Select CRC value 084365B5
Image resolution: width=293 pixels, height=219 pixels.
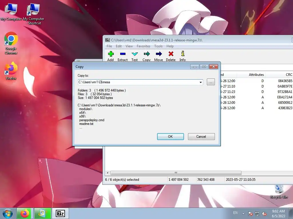pos(285,81)
